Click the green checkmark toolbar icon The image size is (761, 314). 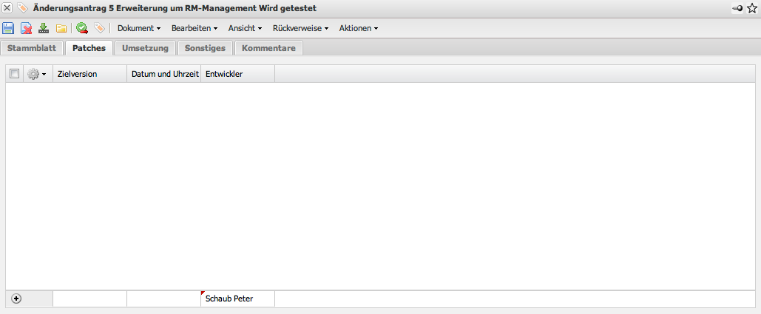coord(82,28)
